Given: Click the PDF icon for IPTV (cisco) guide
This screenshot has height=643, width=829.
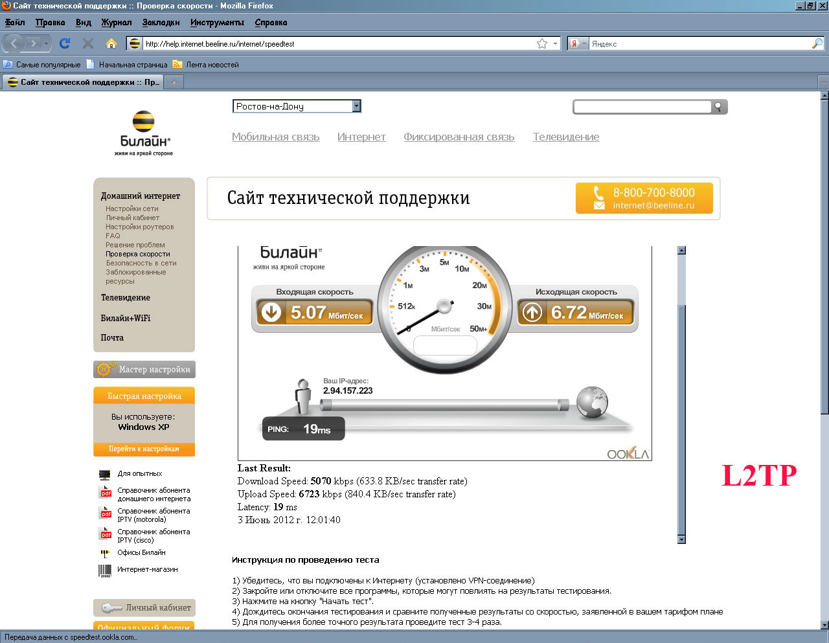Looking at the screenshot, I should tap(106, 535).
